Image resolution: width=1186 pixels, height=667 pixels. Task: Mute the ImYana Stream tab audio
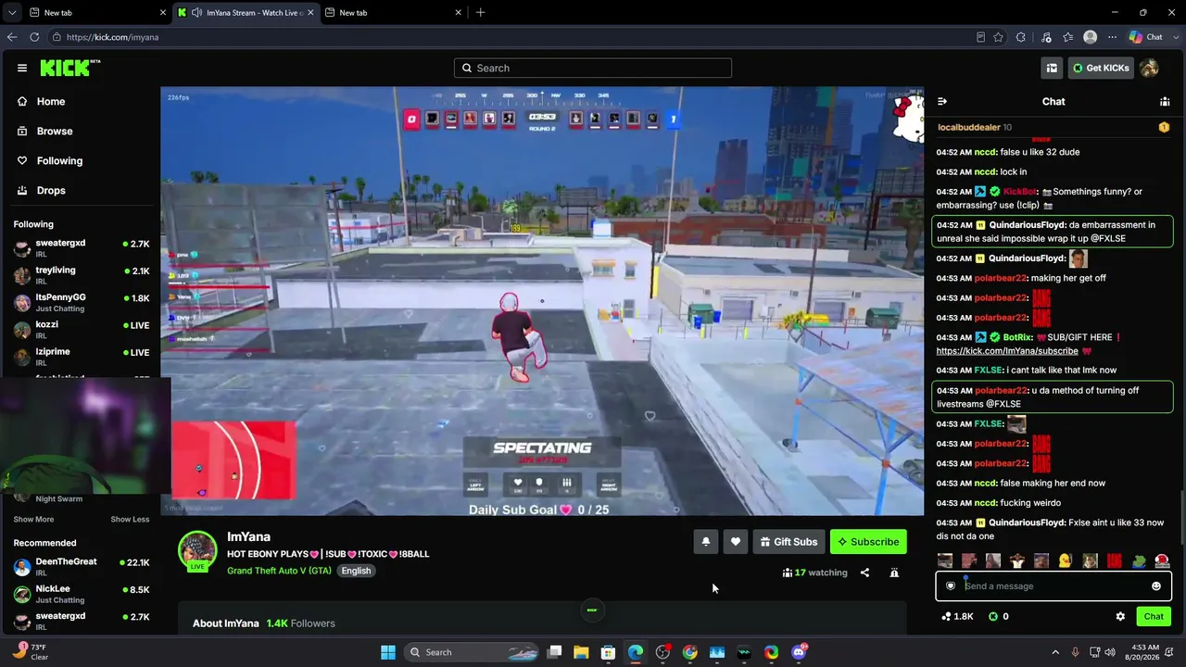(x=196, y=13)
